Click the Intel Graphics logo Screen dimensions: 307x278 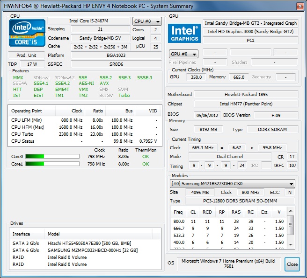(x=184, y=34)
